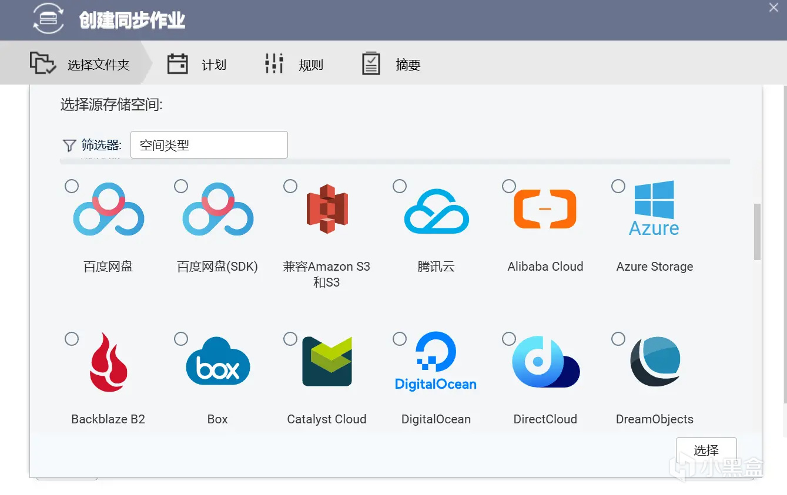Click the red Backblaze B2 flame icon
The height and width of the screenshot is (495, 787).
(x=109, y=362)
